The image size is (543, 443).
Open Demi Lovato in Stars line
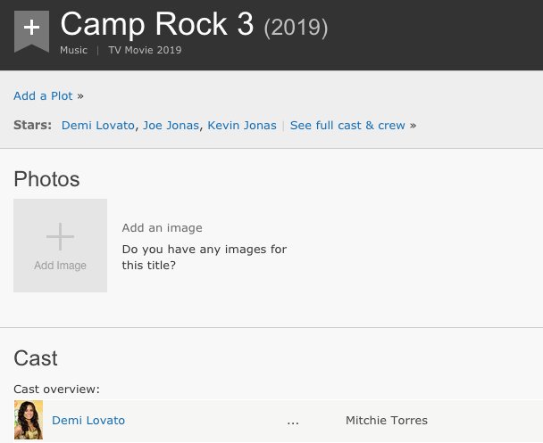click(98, 125)
